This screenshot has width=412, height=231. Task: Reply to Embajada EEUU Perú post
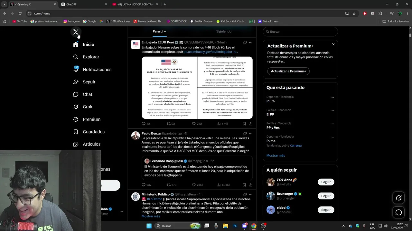click(x=144, y=124)
